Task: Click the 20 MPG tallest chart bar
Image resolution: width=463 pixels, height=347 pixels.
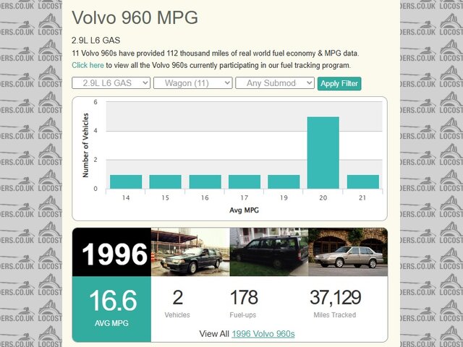Action: 323,153
